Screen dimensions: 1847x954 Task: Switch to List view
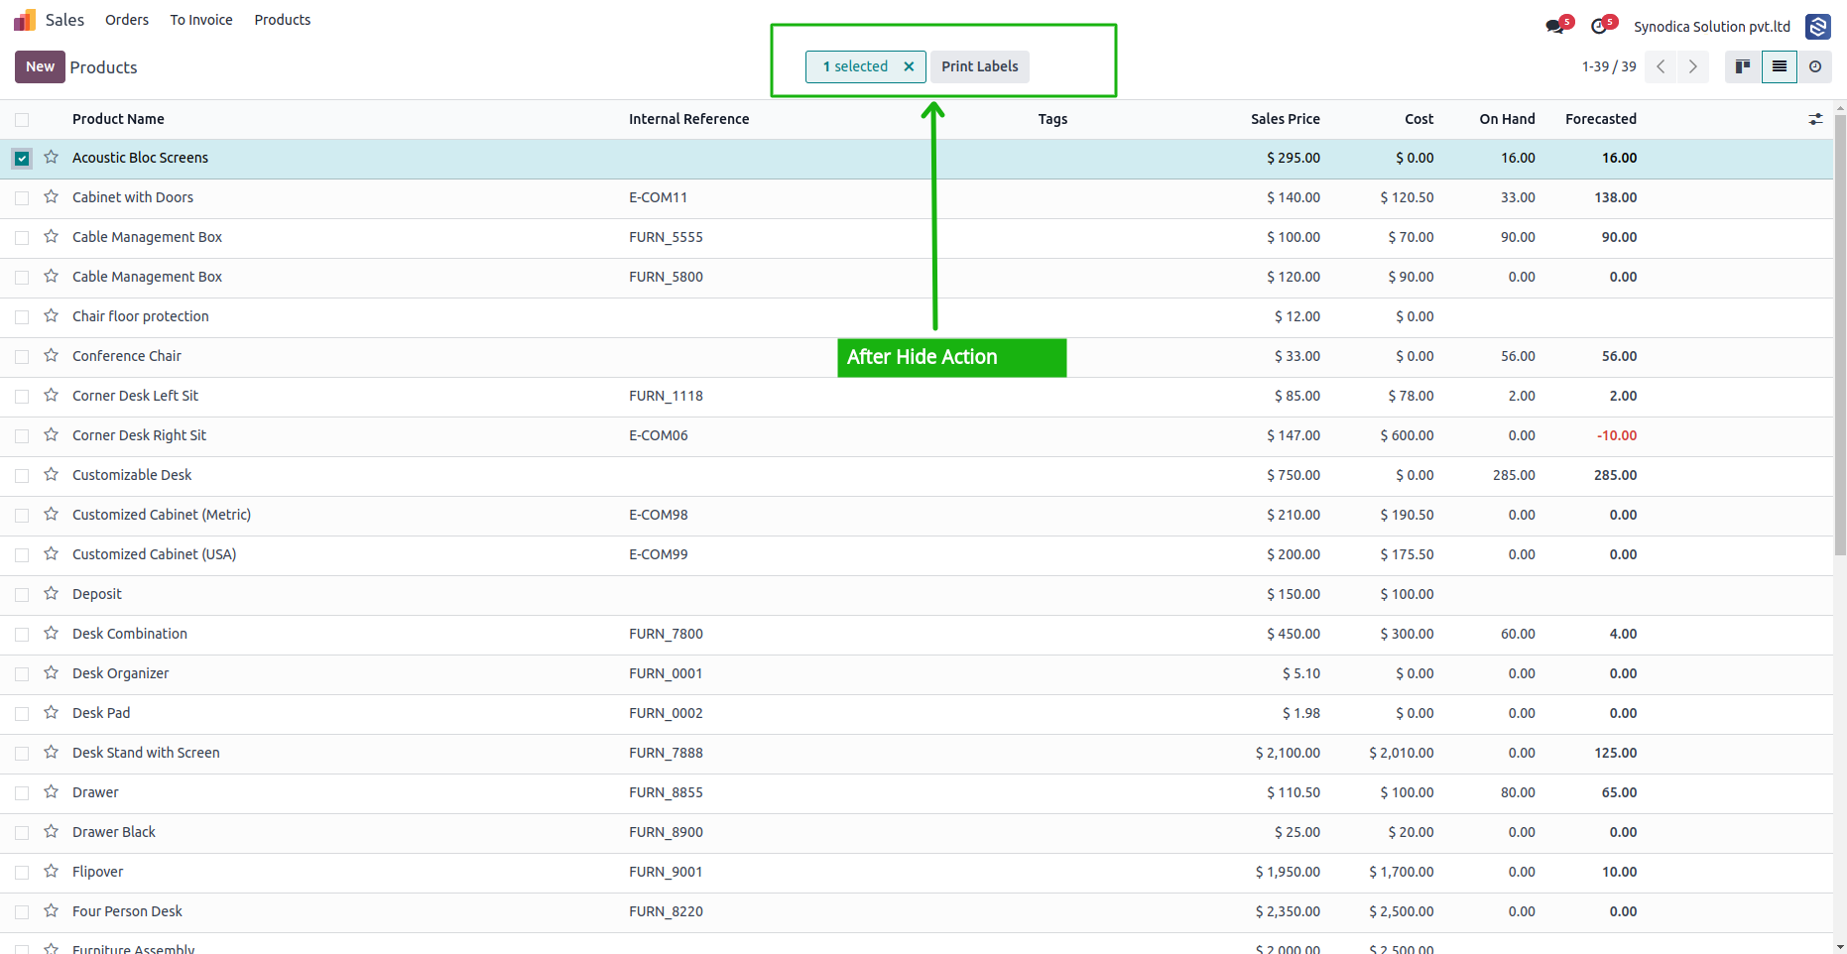1780,66
